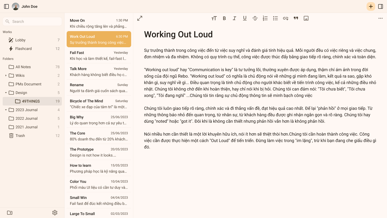Image resolution: width=387 pixels, height=218 pixels.
Task: Click the underline formatting icon
Action: [x=245, y=18]
